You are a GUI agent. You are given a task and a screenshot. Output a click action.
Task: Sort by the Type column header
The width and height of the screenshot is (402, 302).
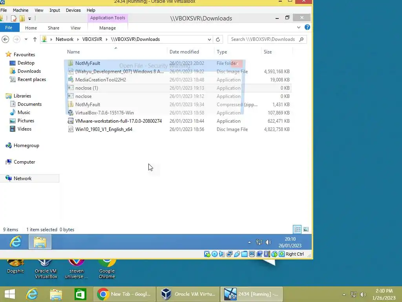[x=238, y=52]
